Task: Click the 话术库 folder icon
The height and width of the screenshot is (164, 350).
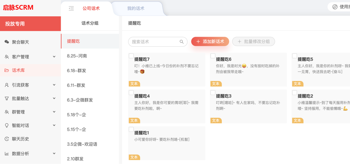Action: click(x=7, y=70)
